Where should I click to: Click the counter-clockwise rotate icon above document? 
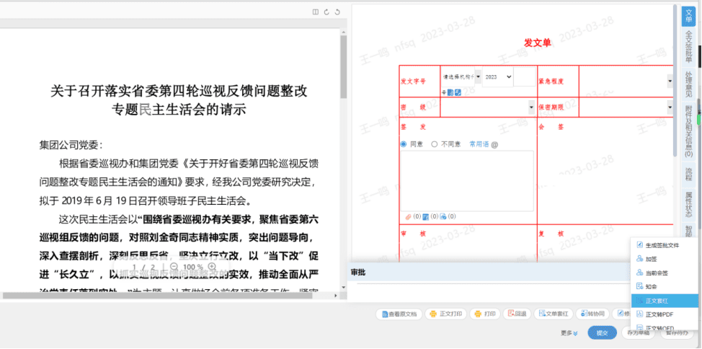point(337,12)
